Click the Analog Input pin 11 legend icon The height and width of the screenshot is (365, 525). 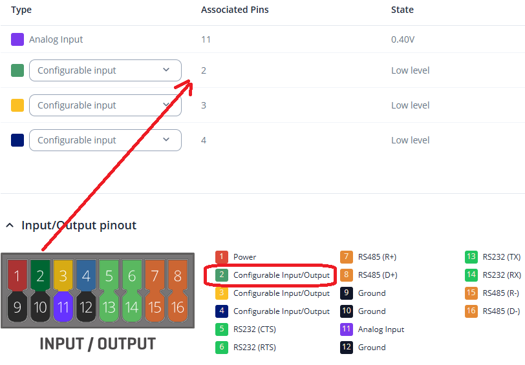pyautogui.click(x=347, y=329)
